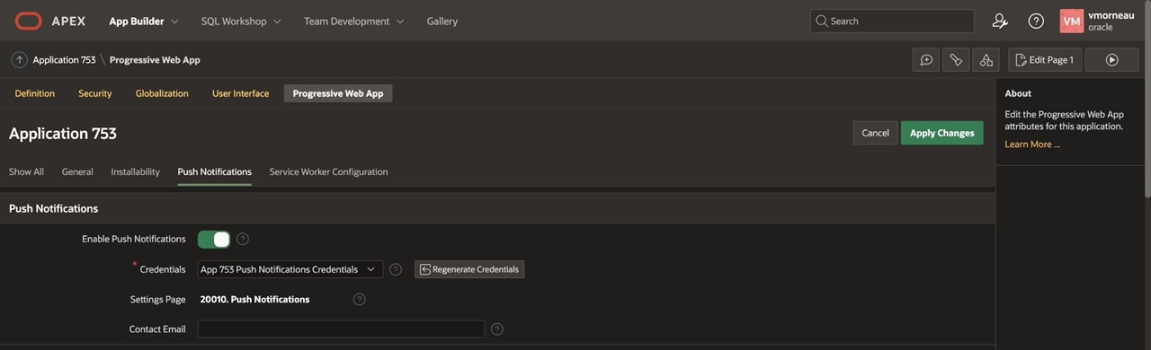Click the up arrow to Application 753
1151x350 pixels.
(x=19, y=60)
